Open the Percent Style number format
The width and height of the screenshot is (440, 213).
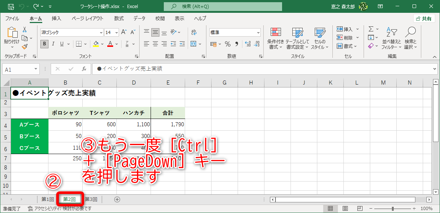pyautogui.click(x=228, y=44)
